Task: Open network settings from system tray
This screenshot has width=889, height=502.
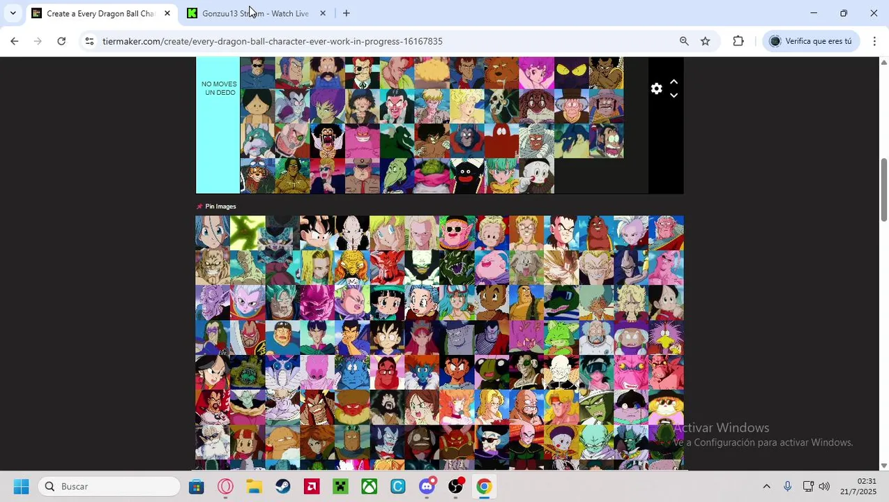Action: click(x=808, y=487)
